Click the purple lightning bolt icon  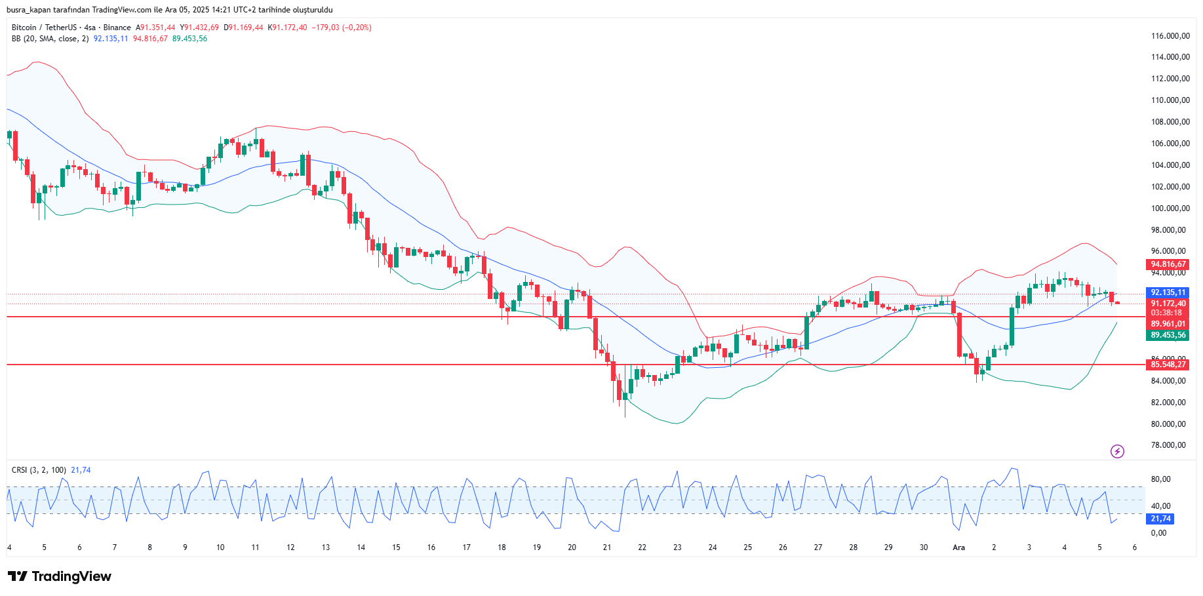click(x=1117, y=451)
